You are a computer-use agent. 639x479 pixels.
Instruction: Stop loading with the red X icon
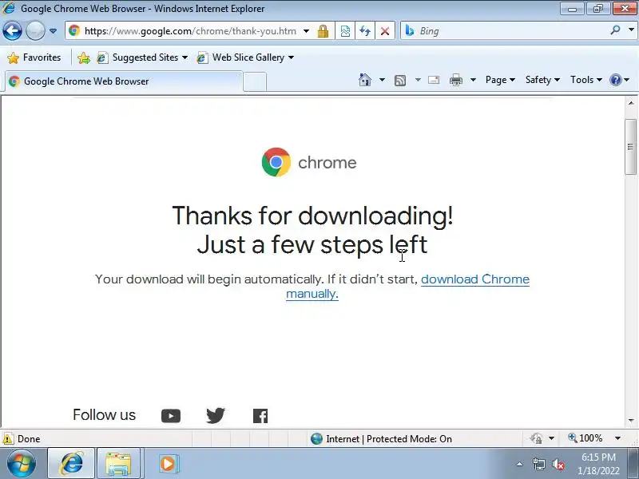pyautogui.click(x=385, y=31)
